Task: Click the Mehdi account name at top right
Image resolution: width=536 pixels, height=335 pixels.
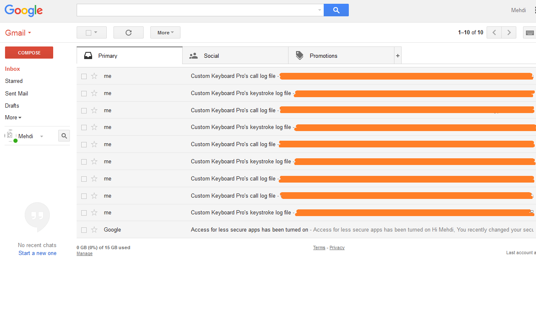Action: coord(518,10)
